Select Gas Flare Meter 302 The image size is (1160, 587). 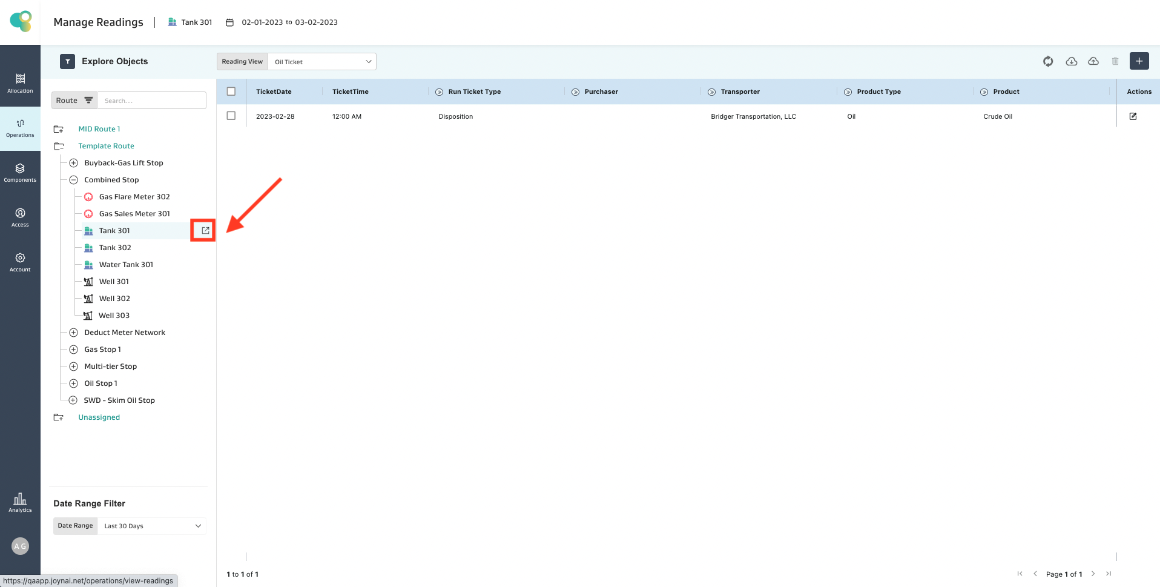click(x=134, y=197)
